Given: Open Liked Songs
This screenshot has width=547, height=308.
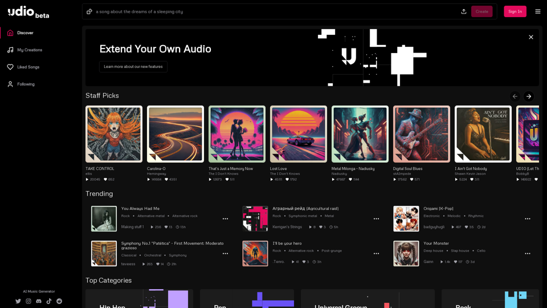Looking at the screenshot, I should point(28,67).
